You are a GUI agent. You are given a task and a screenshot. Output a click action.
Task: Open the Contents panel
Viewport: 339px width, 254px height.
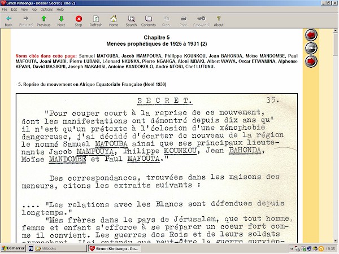pos(149,21)
